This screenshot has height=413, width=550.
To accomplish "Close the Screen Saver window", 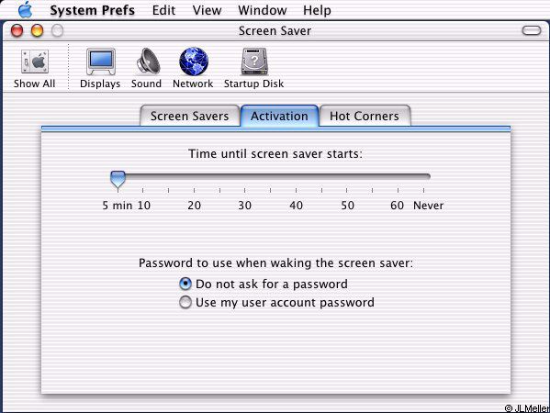I will pyautogui.click(x=17, y=30).
